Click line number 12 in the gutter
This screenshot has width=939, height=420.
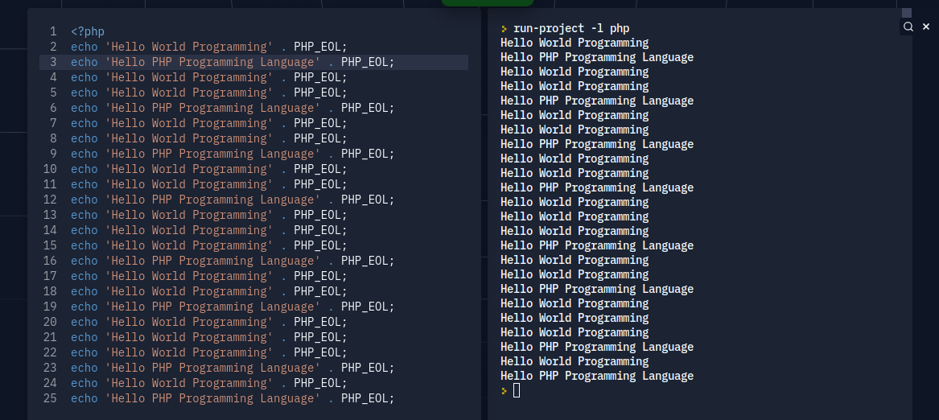[50, 200]
